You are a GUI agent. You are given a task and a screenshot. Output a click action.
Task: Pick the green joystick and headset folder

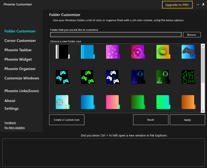coord(163,77)
